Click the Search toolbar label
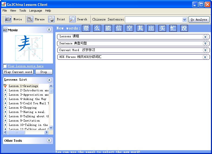Viewport: 212px width, 154px height. click(82, 19)
